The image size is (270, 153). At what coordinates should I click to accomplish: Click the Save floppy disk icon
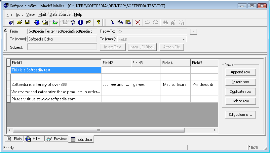click(x=27, y=22)
